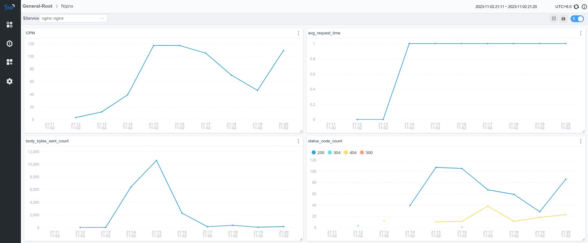Toggle the edit mode switch
Screen dimensions: 588x243
577,19
